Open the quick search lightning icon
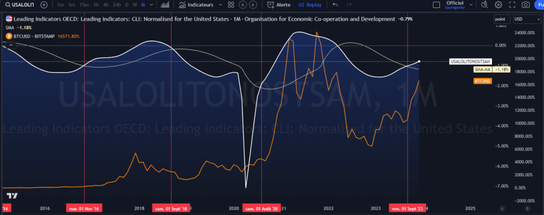 pyautogui.click(x=485, y=5)
